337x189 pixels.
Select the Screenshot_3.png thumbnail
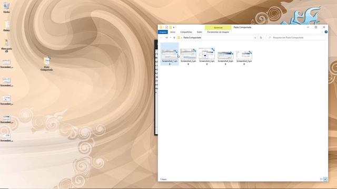pos(207,54)
